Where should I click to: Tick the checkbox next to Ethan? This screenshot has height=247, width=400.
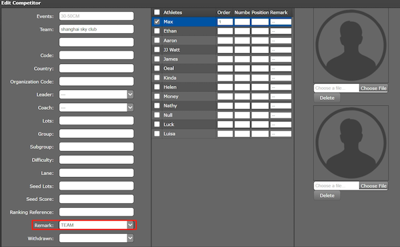coord(157,31)
